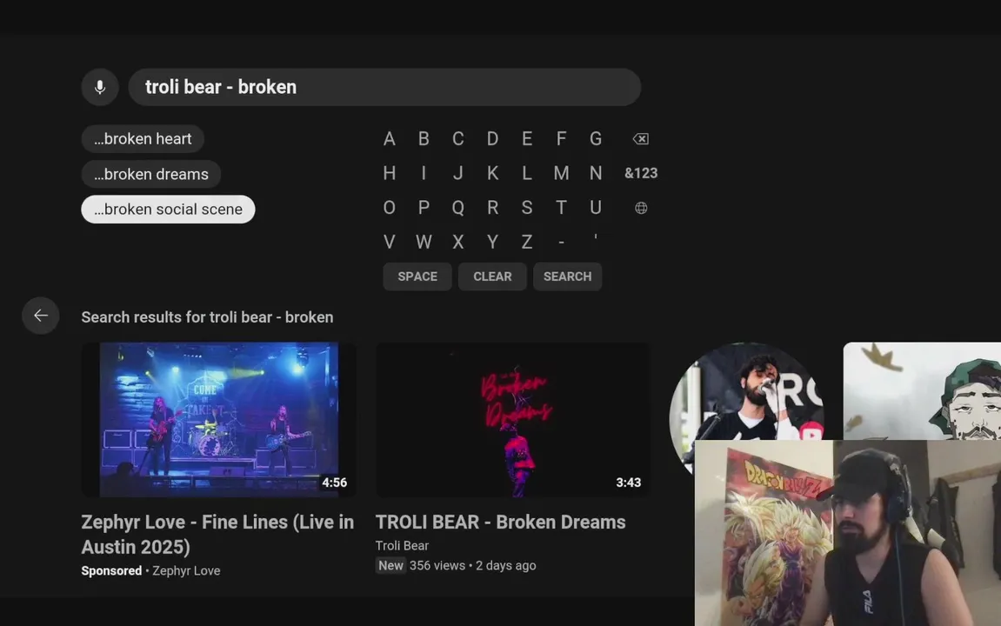This screenshot has width=1001, height=626.
Task: Tap the apostrophe key on keyboard
Action: [596, 239]
